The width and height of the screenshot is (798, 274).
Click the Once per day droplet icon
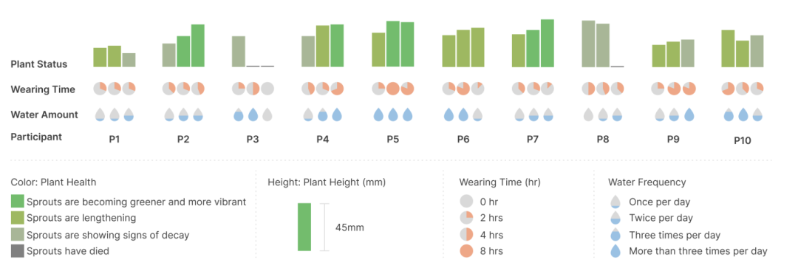(x=615, y=202)
